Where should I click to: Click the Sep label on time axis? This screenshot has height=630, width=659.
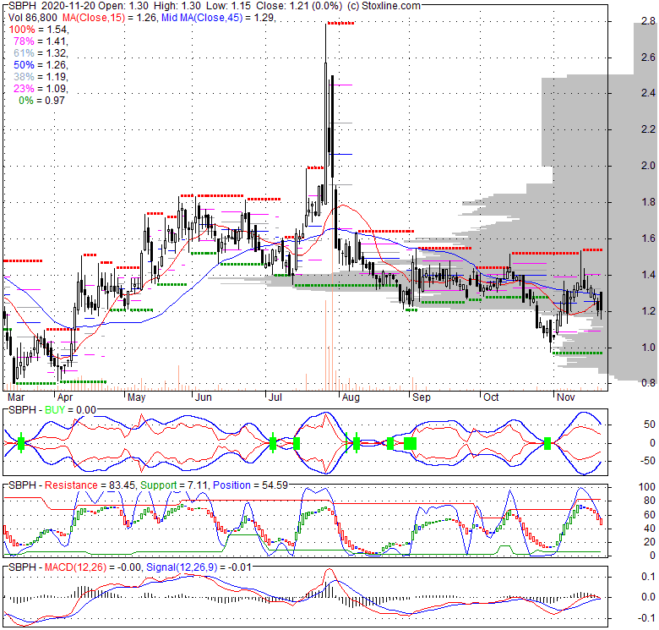click(x=421, y=397)
